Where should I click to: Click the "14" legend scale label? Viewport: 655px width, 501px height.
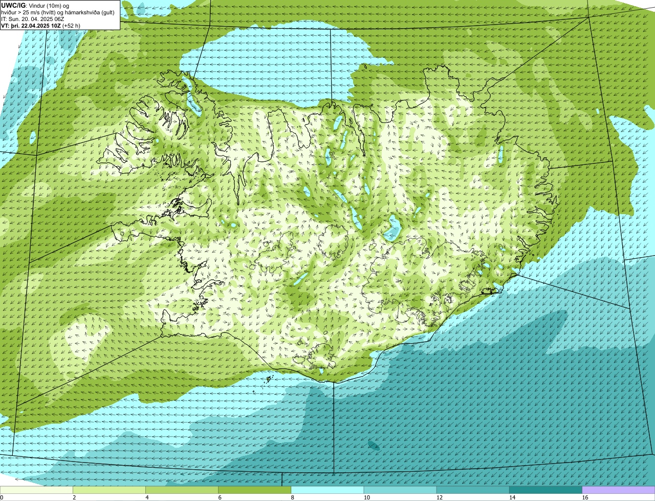pyautogui.click(x=512, y=497)
